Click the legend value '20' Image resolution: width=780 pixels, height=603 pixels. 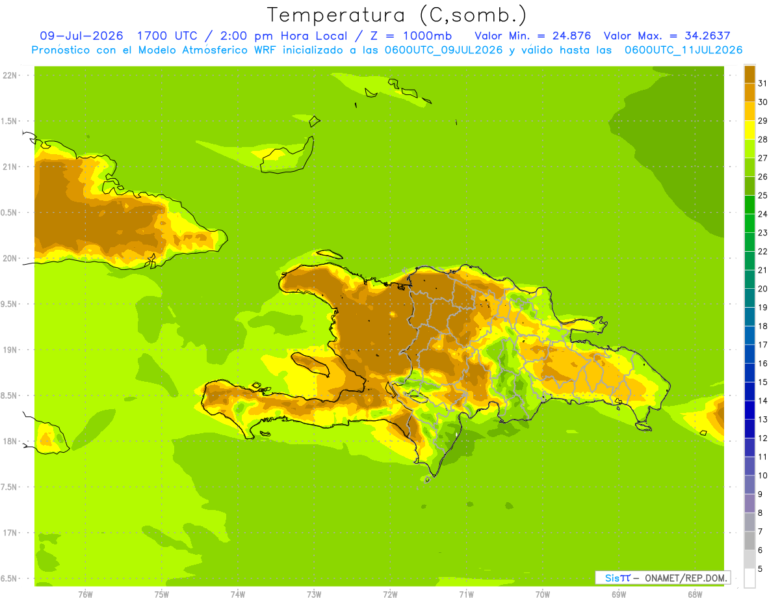pyautogui.click(x=763, y=289)
